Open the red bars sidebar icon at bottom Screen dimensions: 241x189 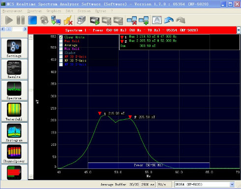pyautogui.click(x=14, y=172)
